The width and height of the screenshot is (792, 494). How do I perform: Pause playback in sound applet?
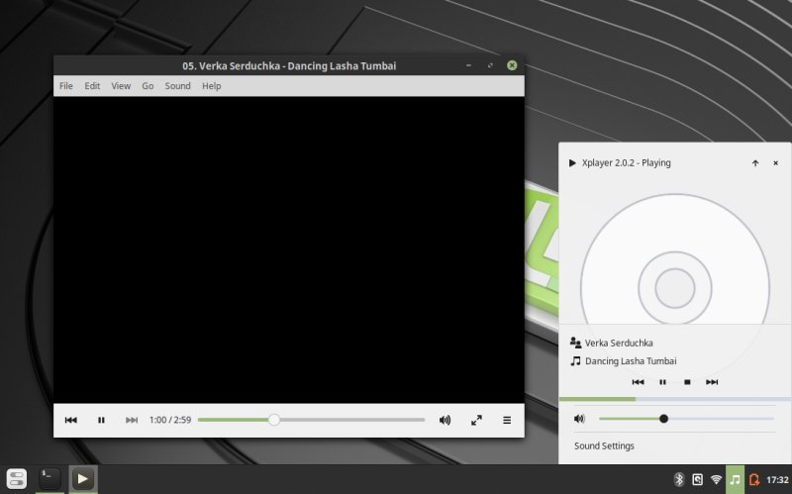(x=662, y=382)
